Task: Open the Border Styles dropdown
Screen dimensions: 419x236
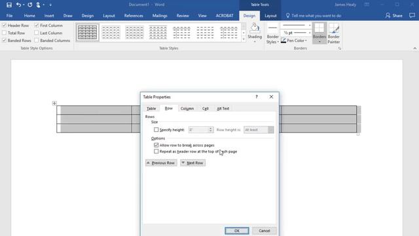Action: 278,42
